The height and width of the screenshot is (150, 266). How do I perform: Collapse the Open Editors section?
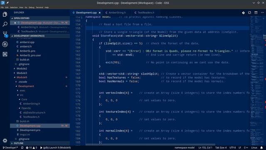point(40,18)
